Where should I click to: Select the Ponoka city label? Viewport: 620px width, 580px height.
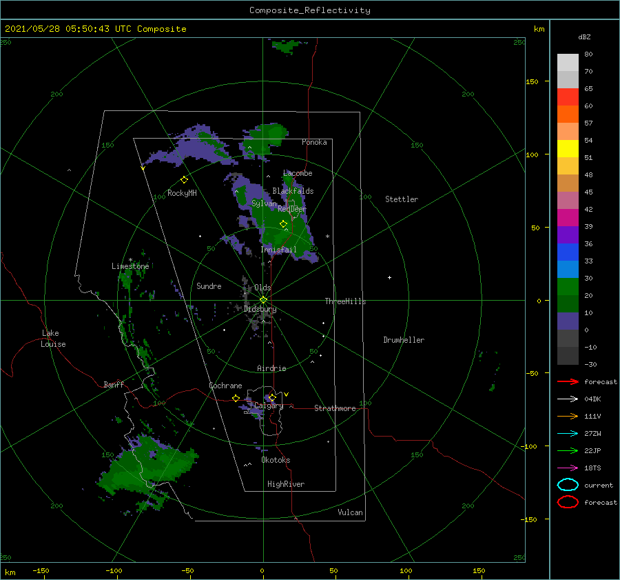(x=314, y=142)
